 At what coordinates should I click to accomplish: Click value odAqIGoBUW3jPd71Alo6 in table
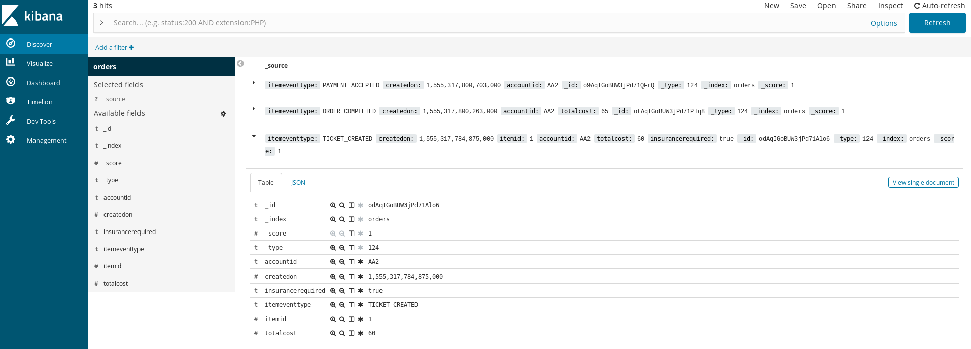404,205
